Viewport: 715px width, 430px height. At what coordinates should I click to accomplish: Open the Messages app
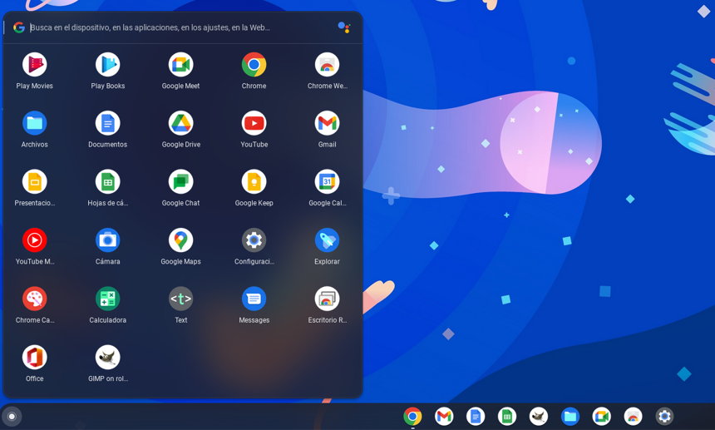[254, 299]
